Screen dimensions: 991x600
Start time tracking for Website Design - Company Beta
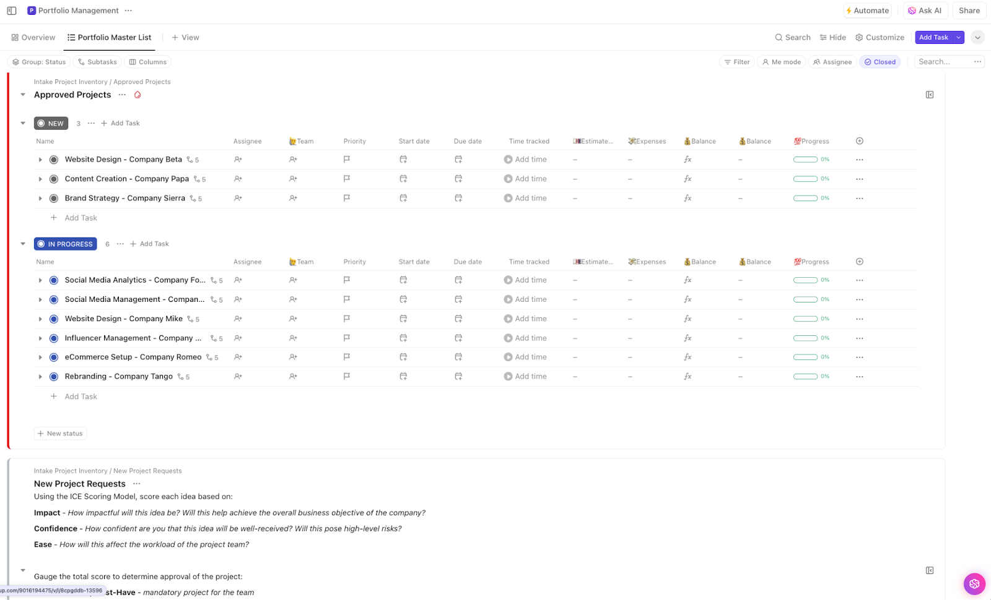coord(525,160)
